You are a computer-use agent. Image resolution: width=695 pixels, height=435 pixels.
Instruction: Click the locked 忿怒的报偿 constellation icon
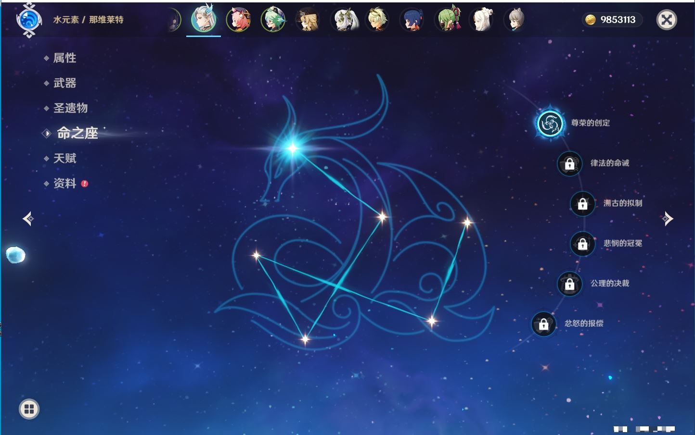[543, 323]
